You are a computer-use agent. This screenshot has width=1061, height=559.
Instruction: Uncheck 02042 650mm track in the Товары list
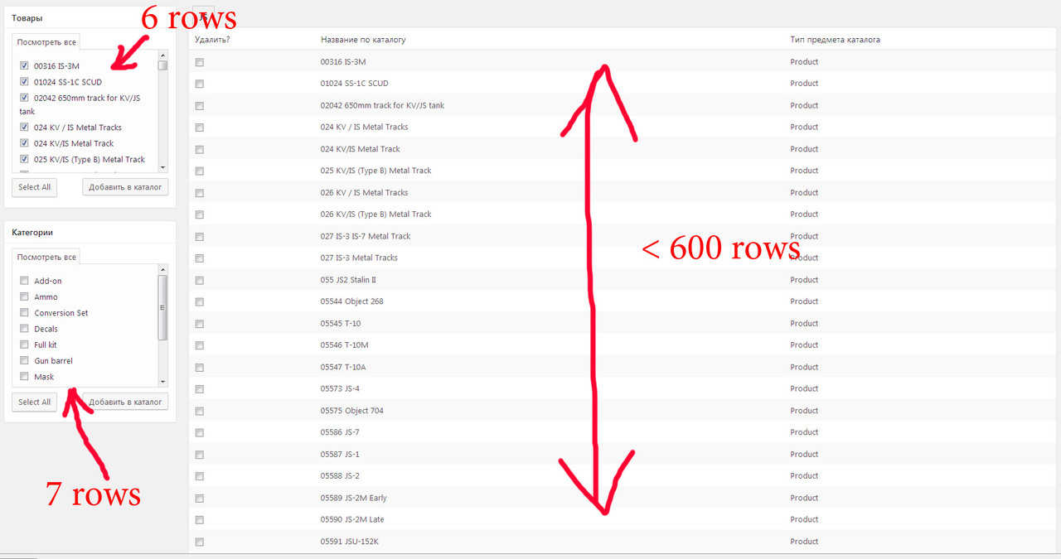[x=25, y=98]
